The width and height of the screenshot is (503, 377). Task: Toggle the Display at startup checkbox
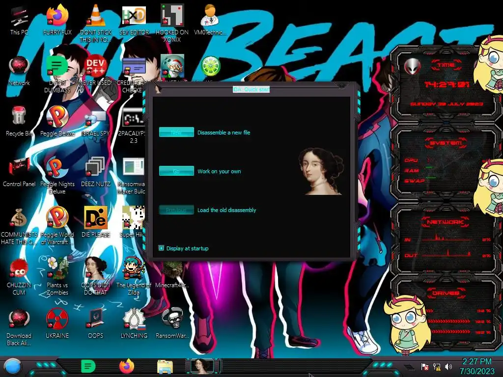(x=161, y=248)
